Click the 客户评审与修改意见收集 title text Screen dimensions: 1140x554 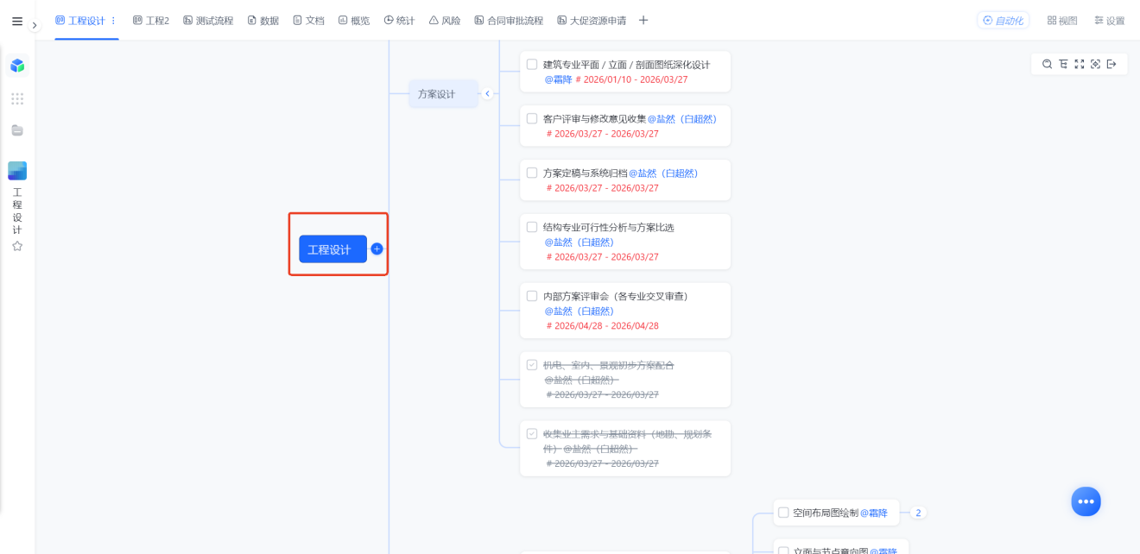point(594,119)
